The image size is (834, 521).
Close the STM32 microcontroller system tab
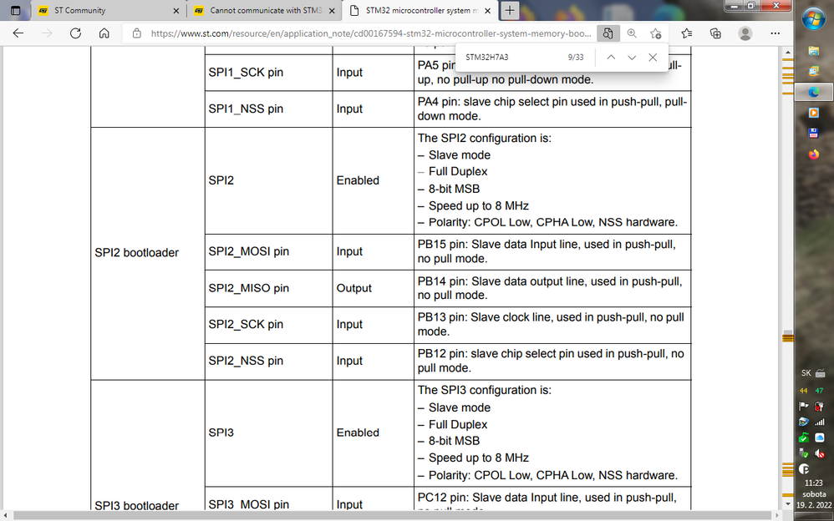point(488,10)
